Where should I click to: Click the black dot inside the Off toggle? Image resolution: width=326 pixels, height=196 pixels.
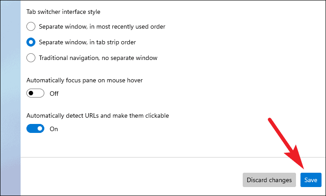click(x=31, y=93)
